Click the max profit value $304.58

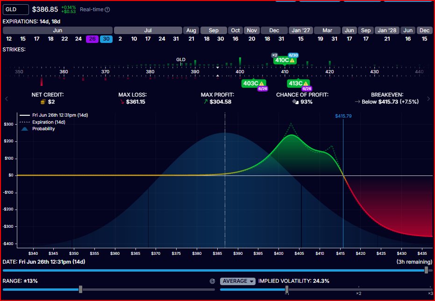[x=221, y=102]
